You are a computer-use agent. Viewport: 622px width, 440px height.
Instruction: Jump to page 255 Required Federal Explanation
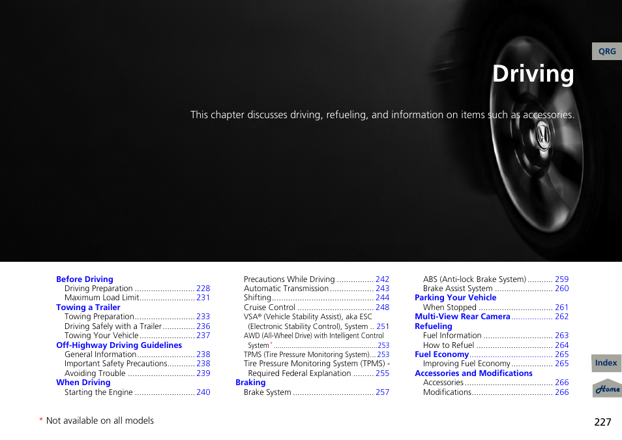383,373
